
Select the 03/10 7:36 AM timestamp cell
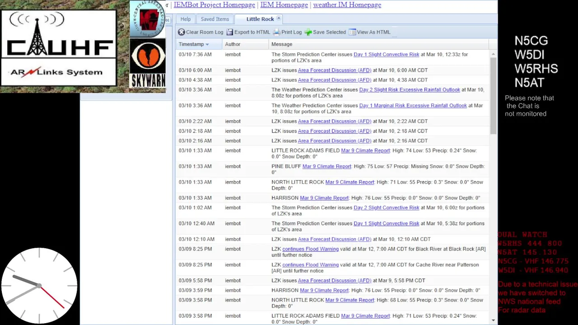click(x=195, y=54)
